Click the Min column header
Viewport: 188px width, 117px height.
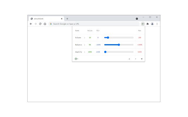pyautogui.click(x=98, y=31)
